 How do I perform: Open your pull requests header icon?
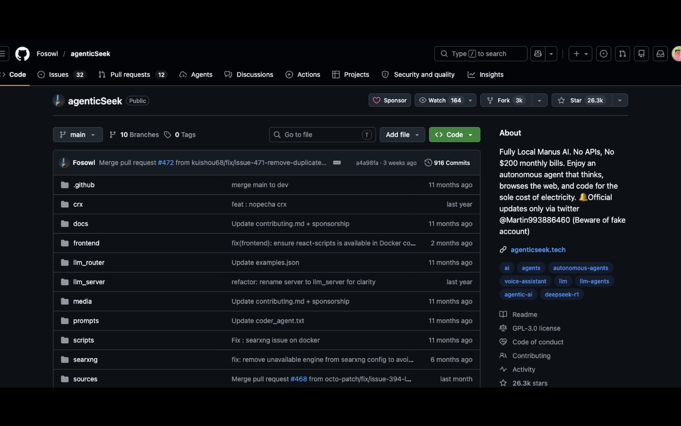(x=622, y=54)
